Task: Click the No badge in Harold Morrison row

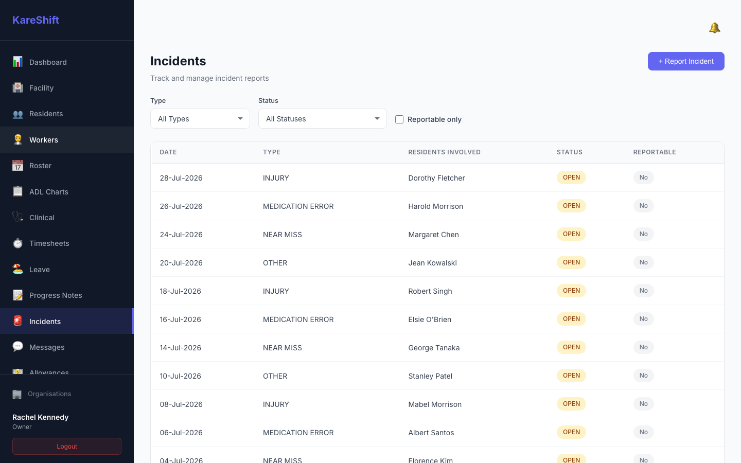Action: point(643,206)
